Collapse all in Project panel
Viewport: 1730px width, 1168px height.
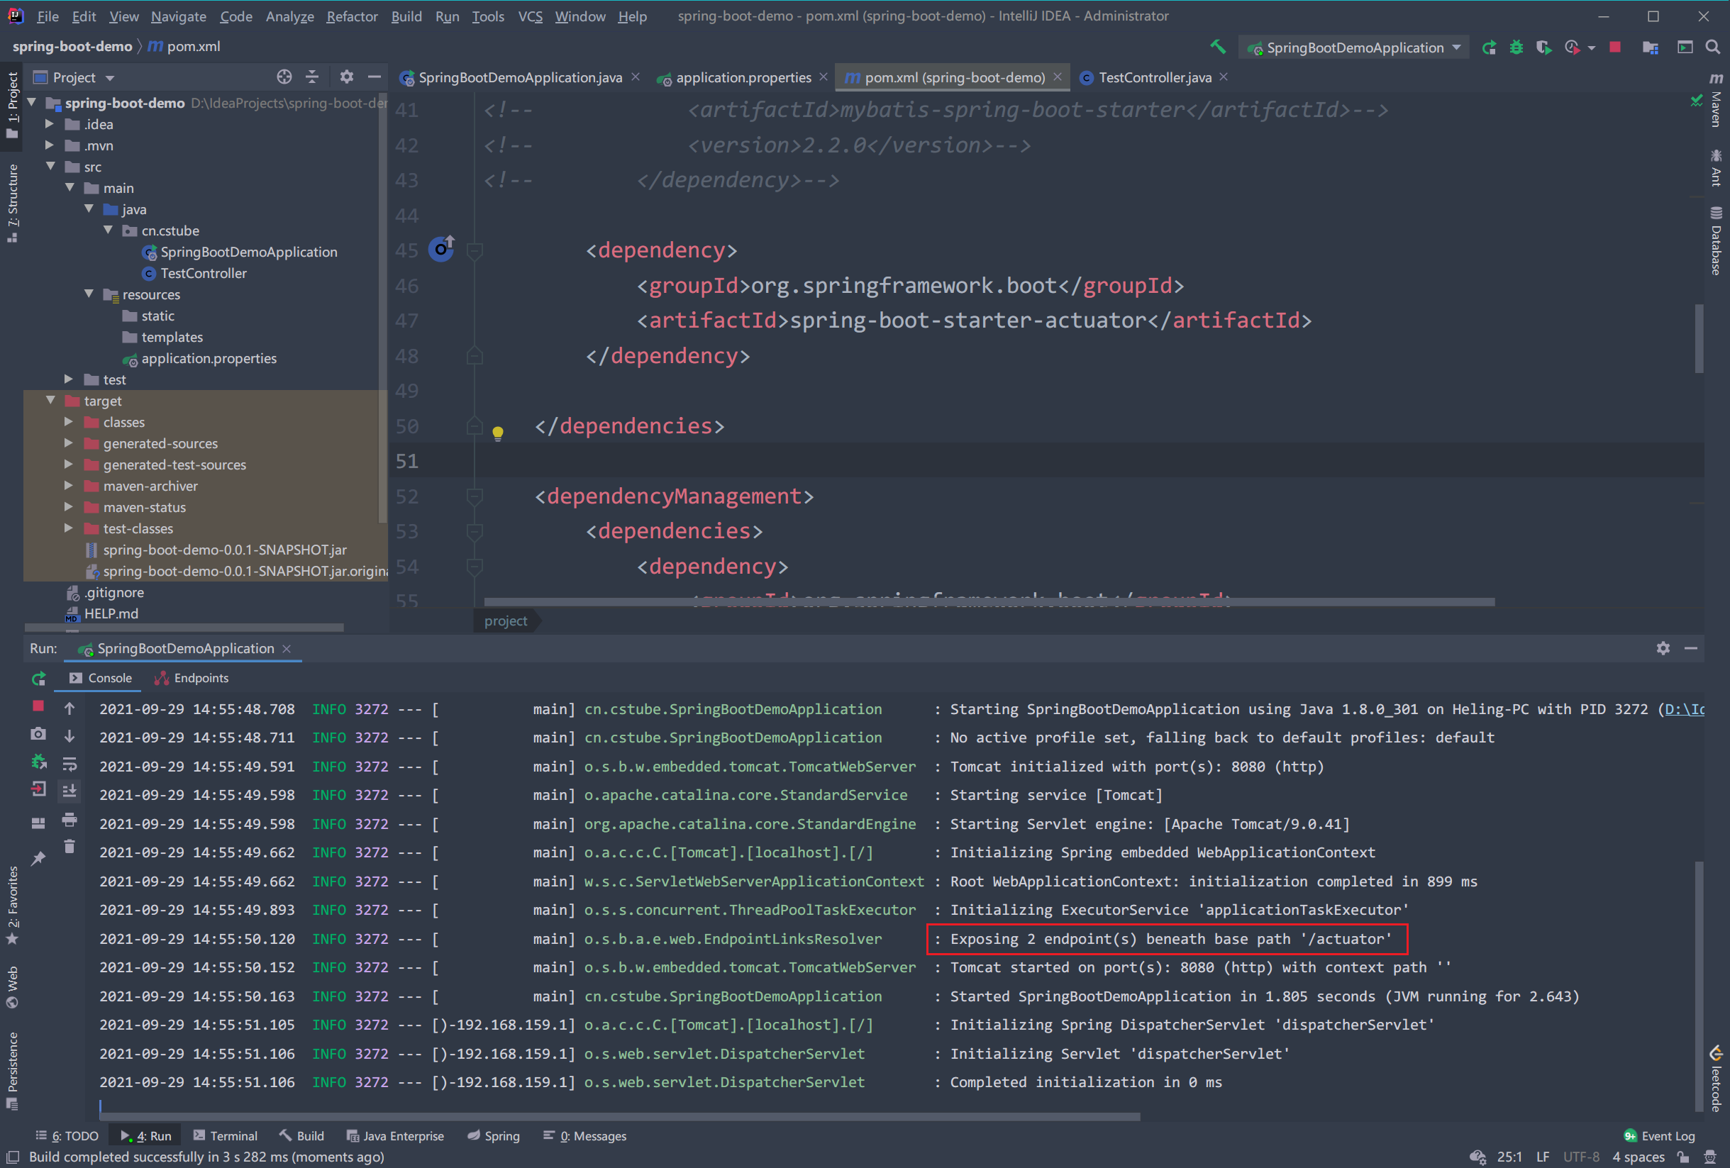313,77
